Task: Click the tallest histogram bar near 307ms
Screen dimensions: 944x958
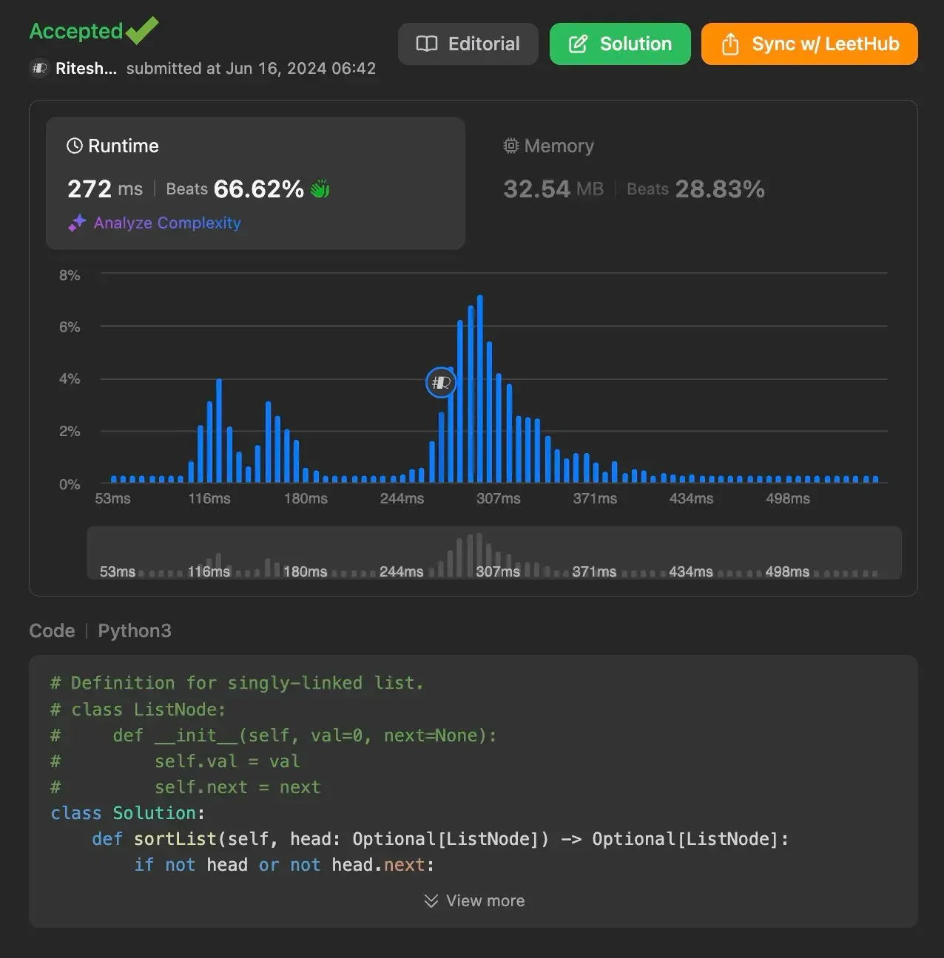Action: click(480, 389)
